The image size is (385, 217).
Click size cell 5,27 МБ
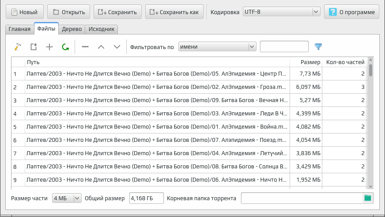[306, 100]
